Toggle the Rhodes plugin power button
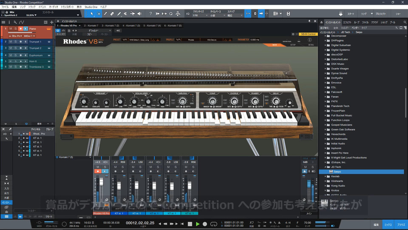Image resolution: width=408 pixels, height=230 pixels. click(x=58, y=31)
